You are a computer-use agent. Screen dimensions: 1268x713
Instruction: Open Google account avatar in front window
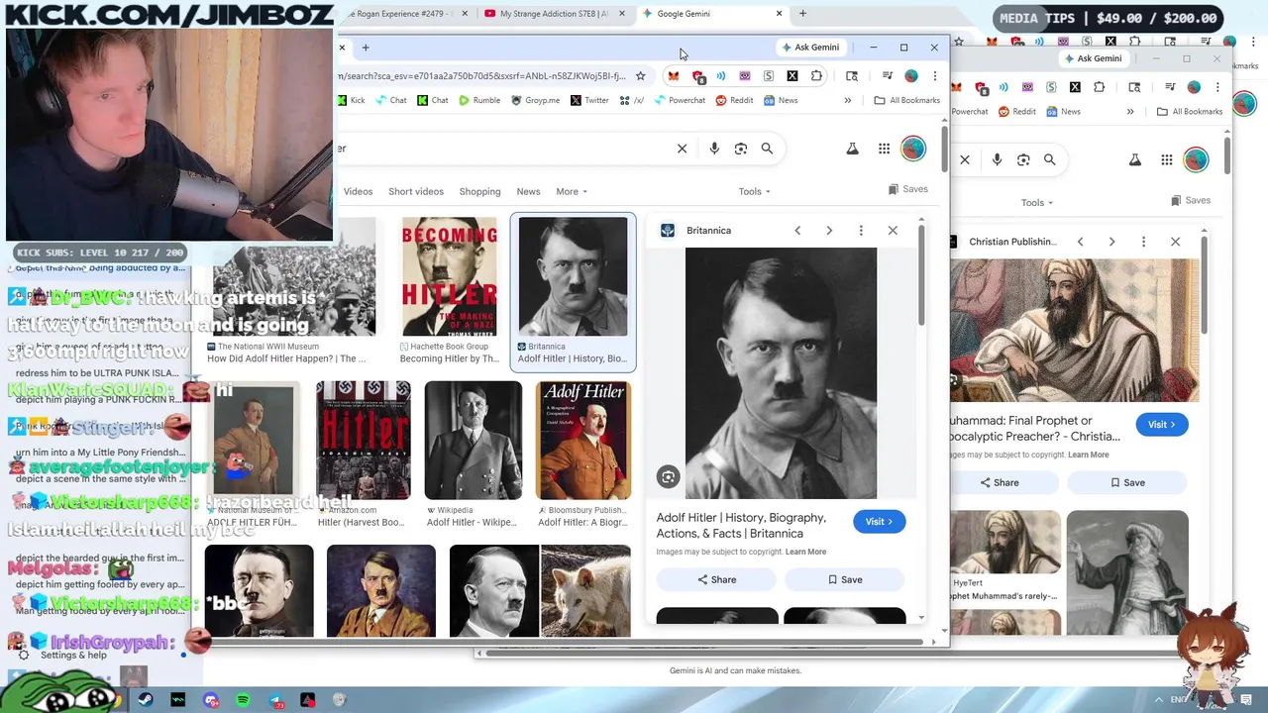913,149
